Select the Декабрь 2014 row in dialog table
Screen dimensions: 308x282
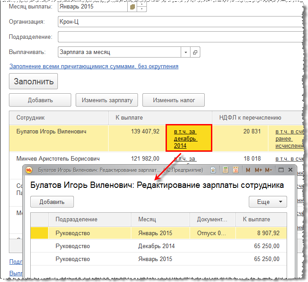tap(156, 246)
